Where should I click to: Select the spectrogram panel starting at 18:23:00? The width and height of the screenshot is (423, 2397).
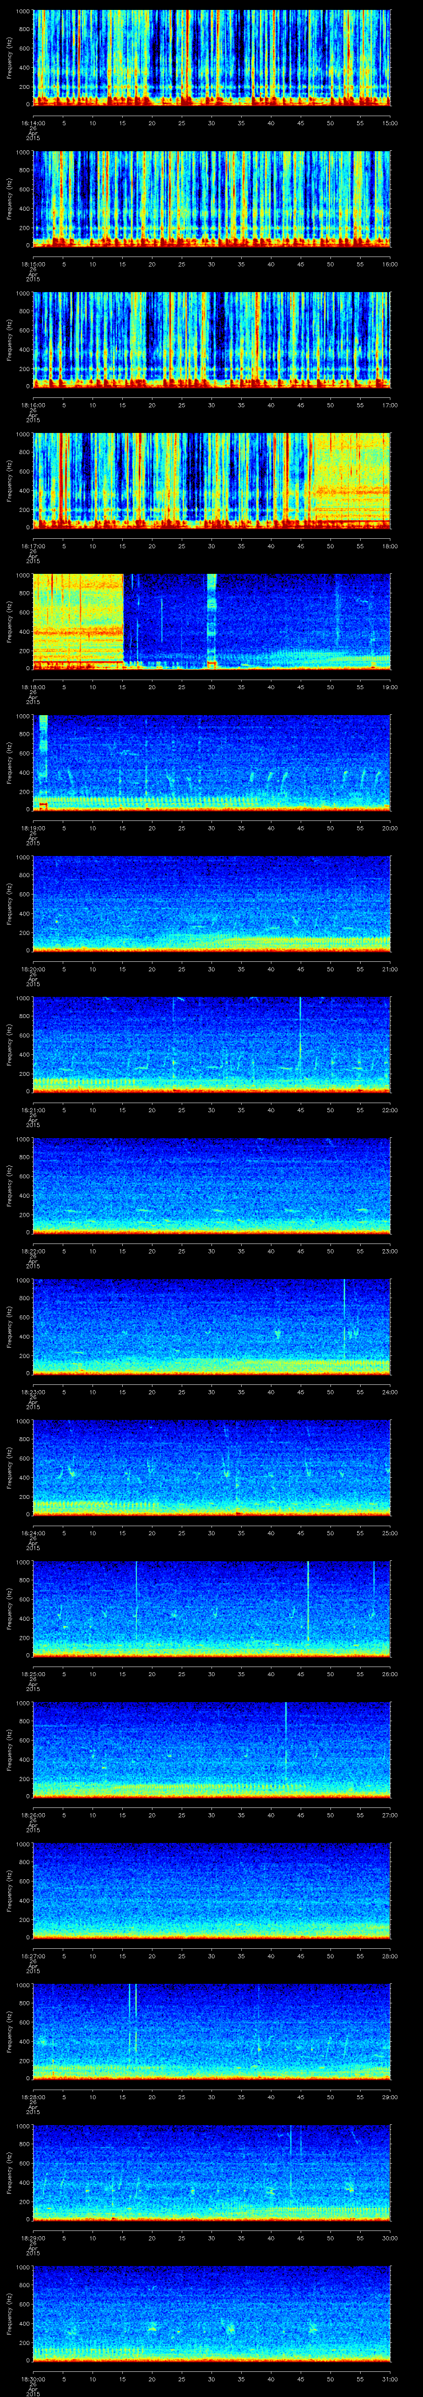click(212, 1327)
